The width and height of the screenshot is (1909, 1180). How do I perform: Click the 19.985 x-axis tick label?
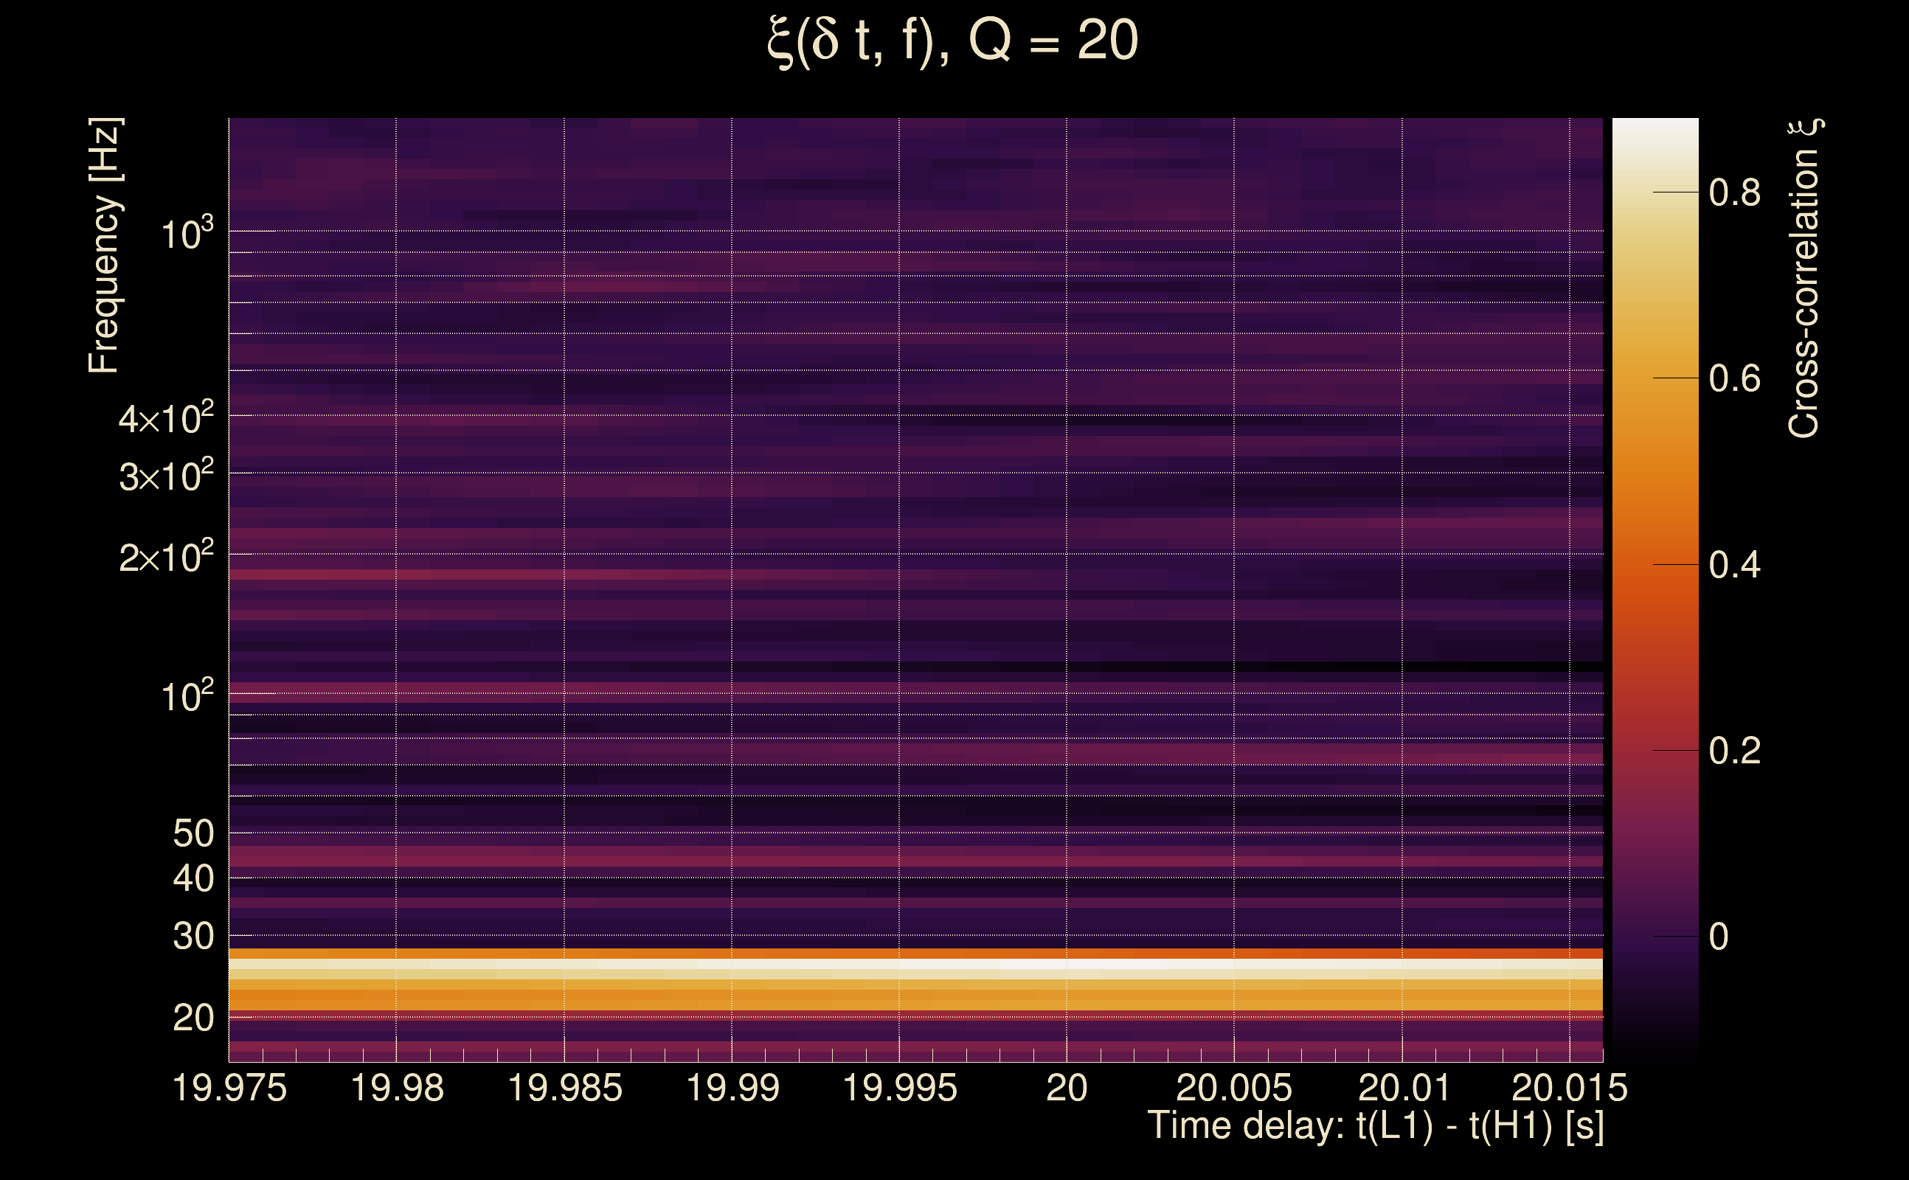pyautogui.click(x=565, y=1088)
